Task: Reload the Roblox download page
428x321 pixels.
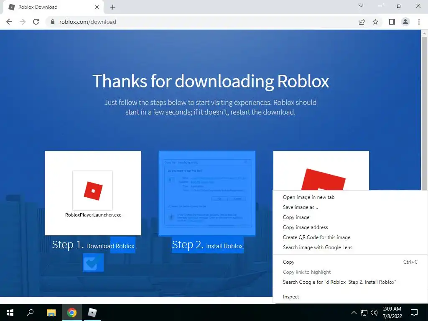Action: click(x=36, y=22)
